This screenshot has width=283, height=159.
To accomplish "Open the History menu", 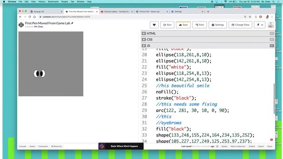I will pos(42,2).
